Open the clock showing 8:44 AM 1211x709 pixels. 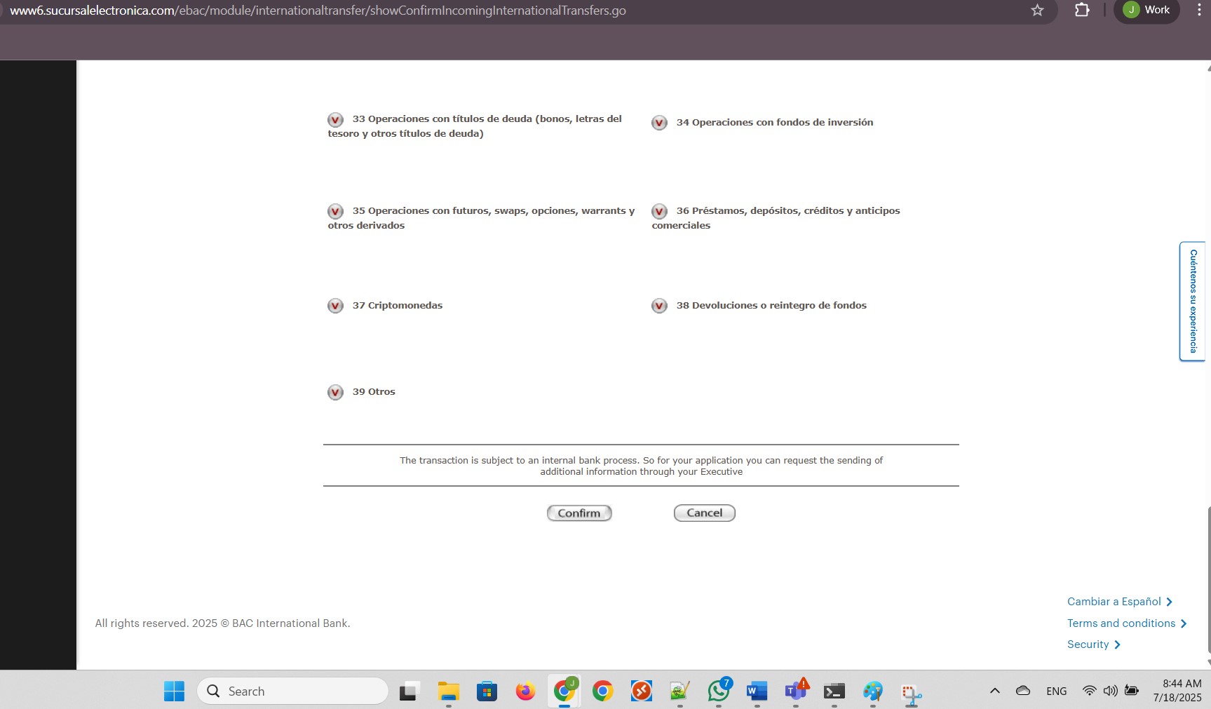pos(1177,691)
